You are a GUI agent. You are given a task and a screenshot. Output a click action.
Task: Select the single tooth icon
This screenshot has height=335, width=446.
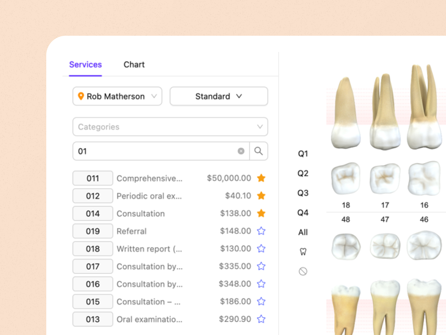coord(303,252)
